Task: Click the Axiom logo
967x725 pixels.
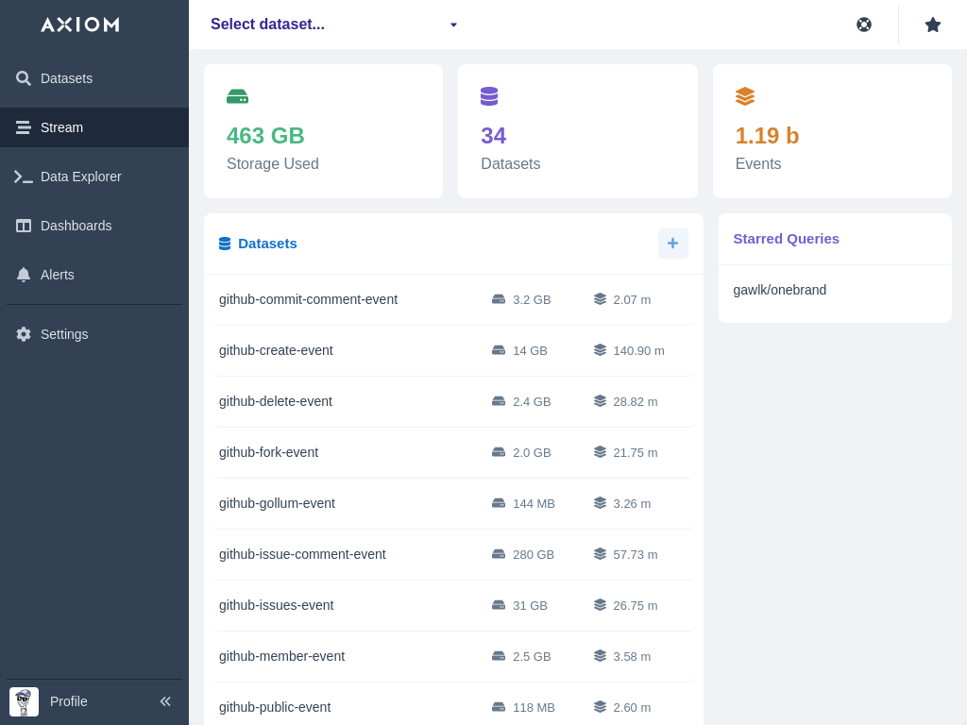Action: click(x=80, y=25)
